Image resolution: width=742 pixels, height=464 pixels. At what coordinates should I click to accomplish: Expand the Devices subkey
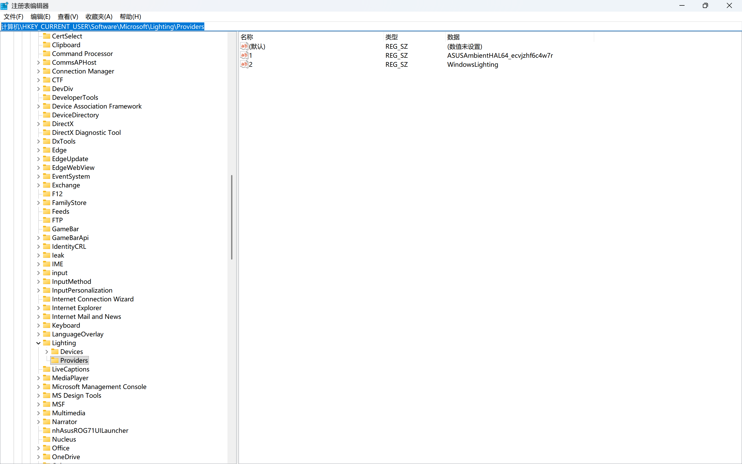(47, 352)
